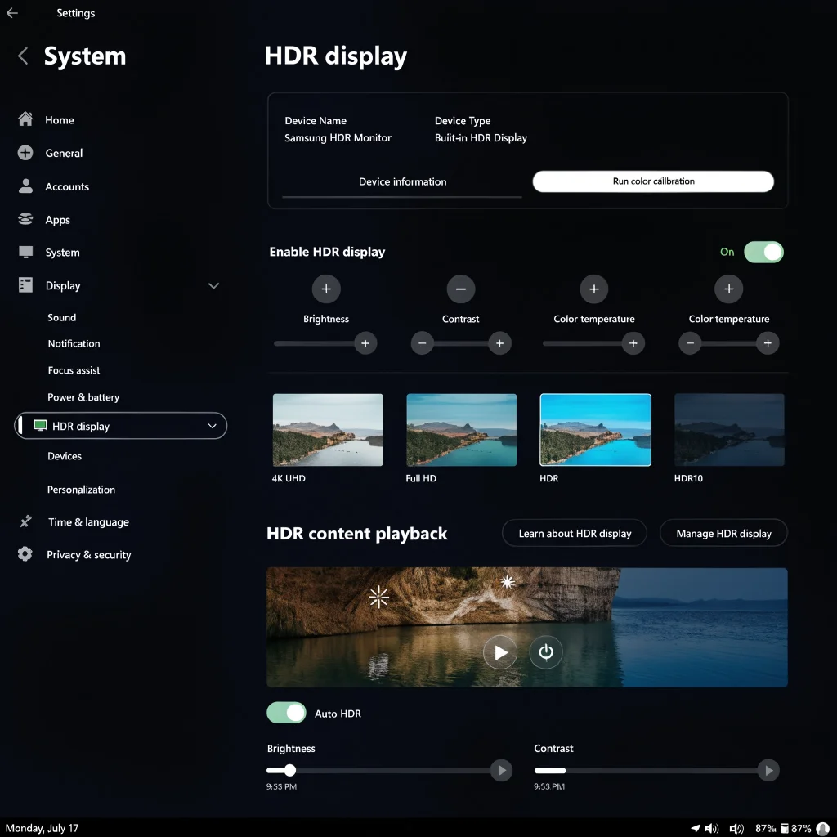Click the plus circle above Brightness label
Screen dimensions: 837x837
[326, 289]
